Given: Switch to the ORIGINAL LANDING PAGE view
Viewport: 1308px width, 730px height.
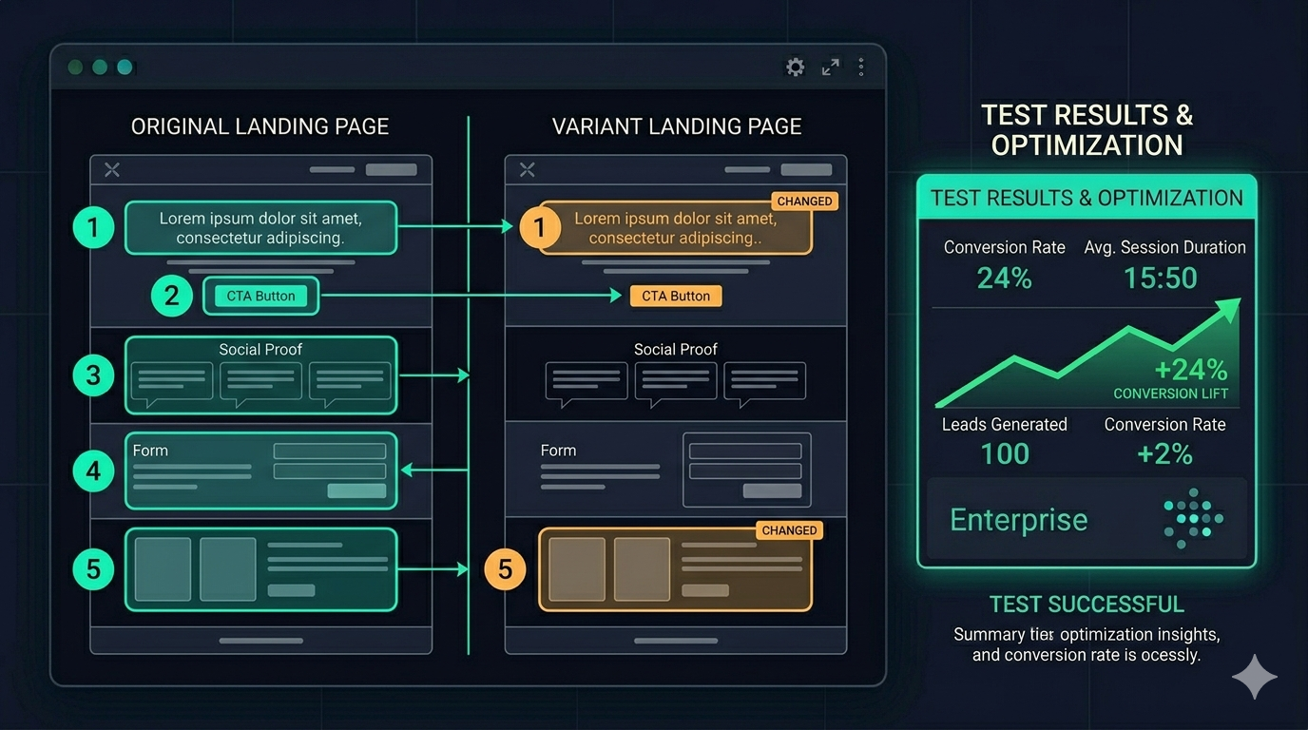Looking at the screenshot, I should click(260, 125).
